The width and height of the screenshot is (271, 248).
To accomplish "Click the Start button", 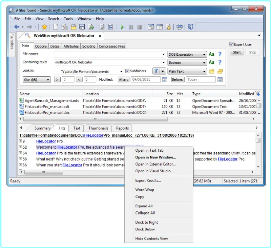I will pos(236,52).
